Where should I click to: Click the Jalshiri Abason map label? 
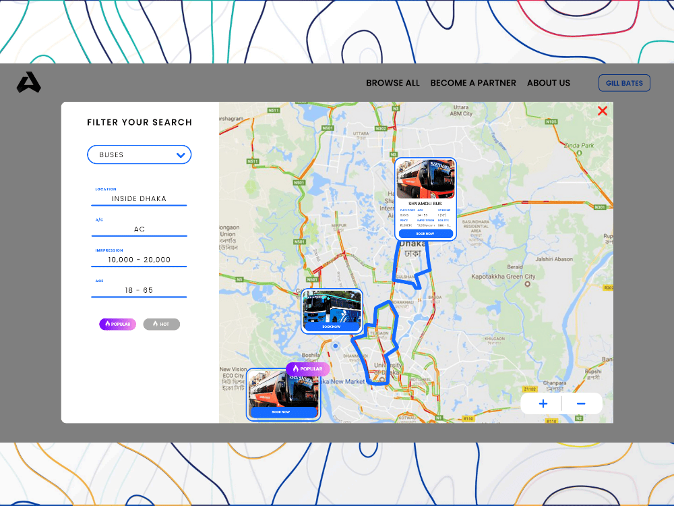pos(553,259)
